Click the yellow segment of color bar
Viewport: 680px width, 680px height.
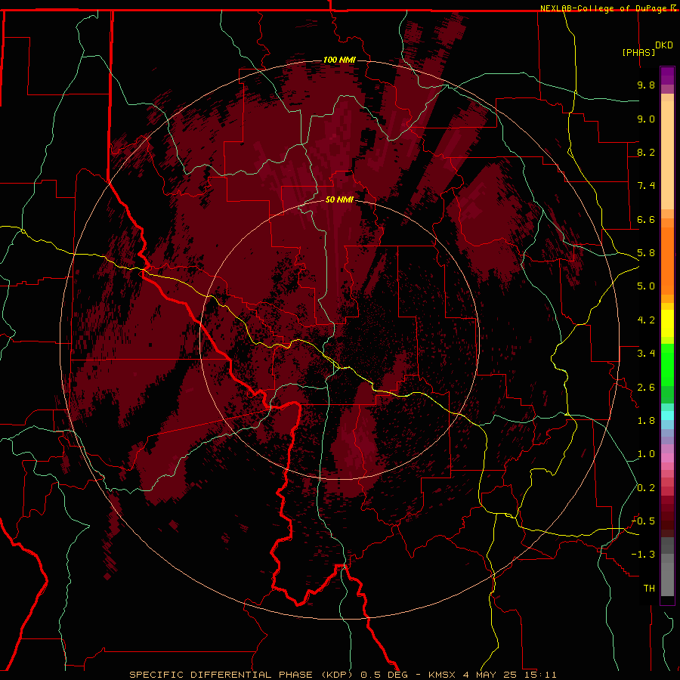click(x=667, y=323)
